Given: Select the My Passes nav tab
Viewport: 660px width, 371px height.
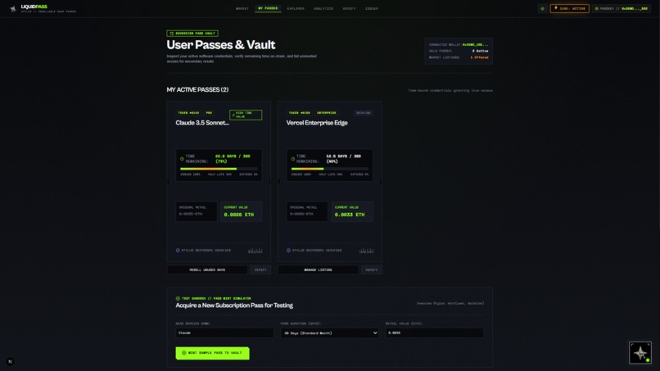Looking at the screenshot, I should click(x=268, y=8).
